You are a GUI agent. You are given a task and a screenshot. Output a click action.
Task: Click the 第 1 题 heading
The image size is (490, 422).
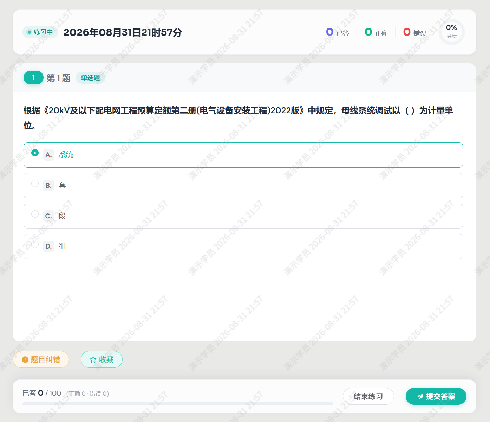coord(58,78)
